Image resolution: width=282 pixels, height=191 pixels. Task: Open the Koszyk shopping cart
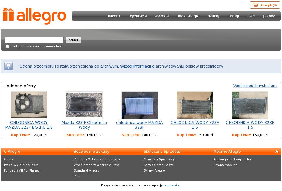tap(265, 5)
